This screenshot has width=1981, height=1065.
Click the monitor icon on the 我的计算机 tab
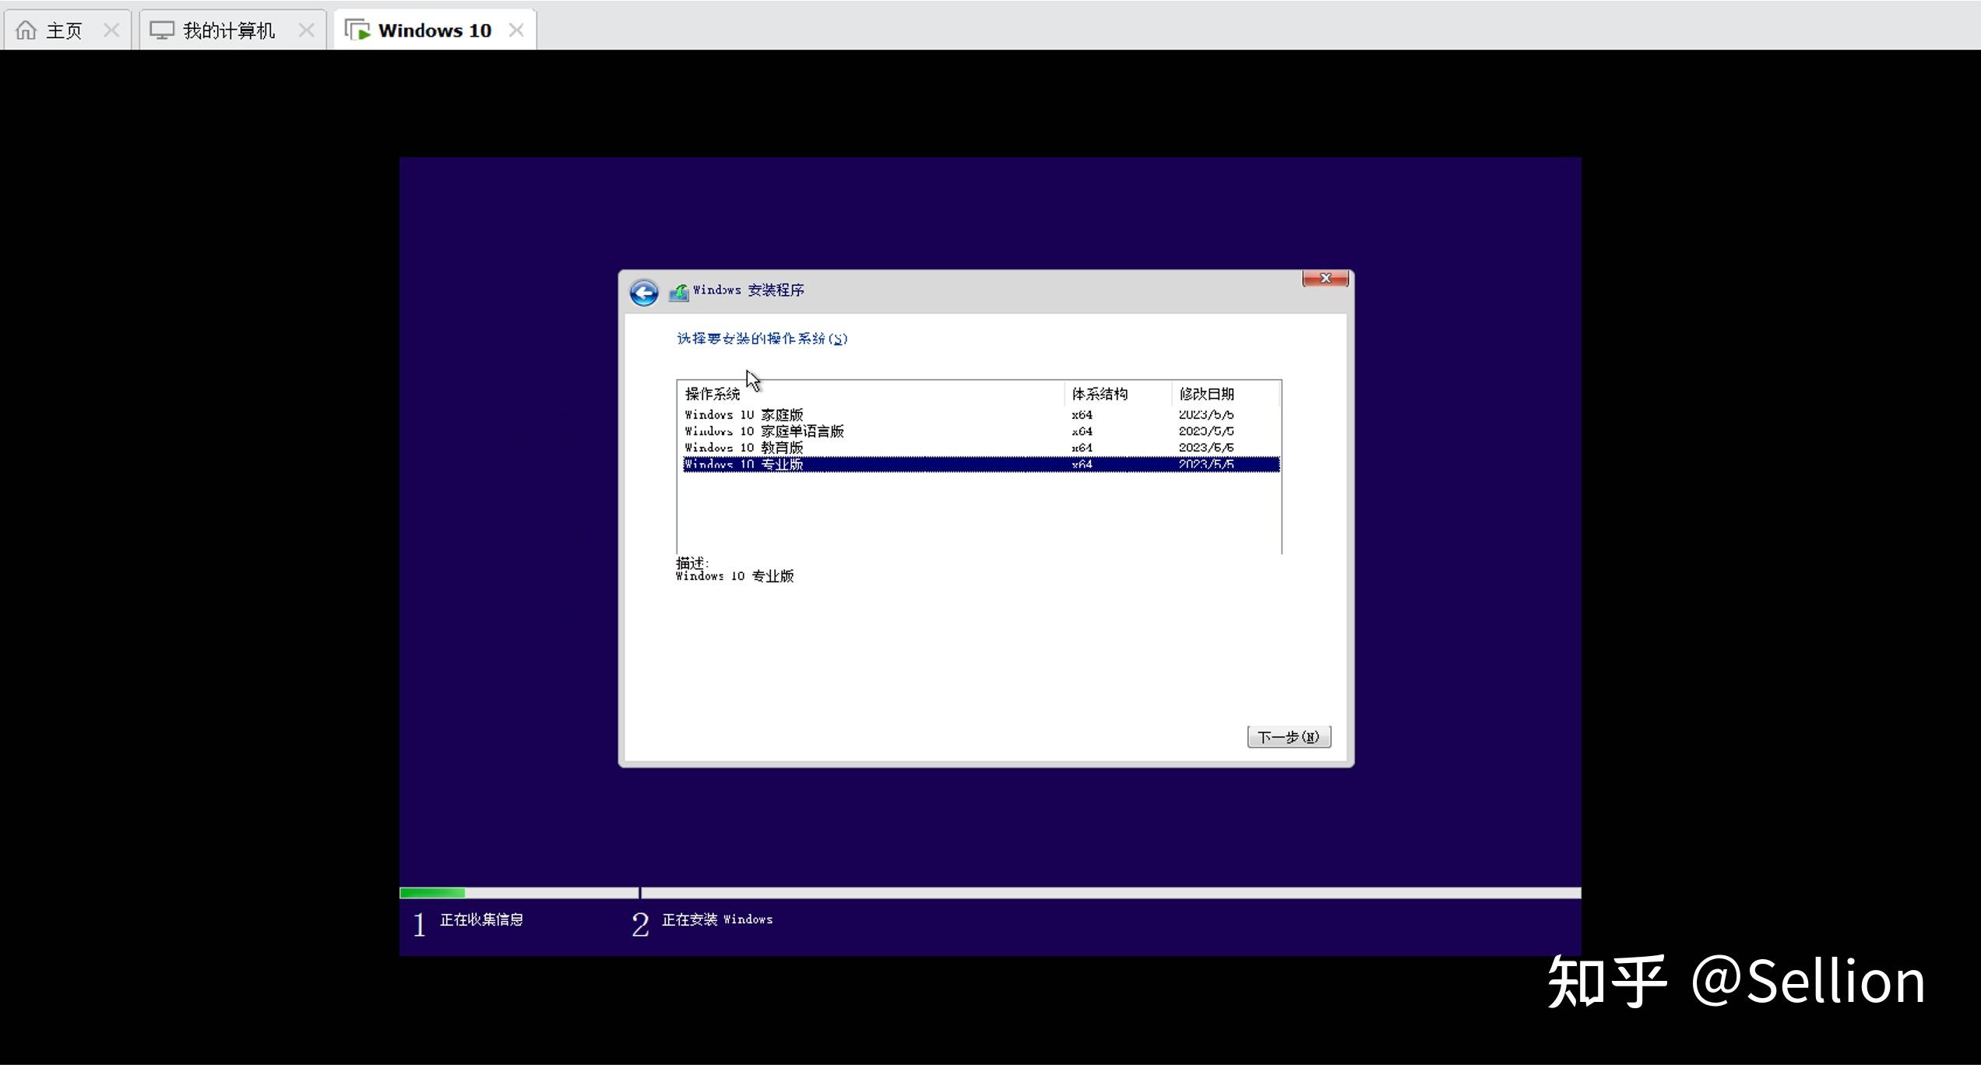click(161, 29)
